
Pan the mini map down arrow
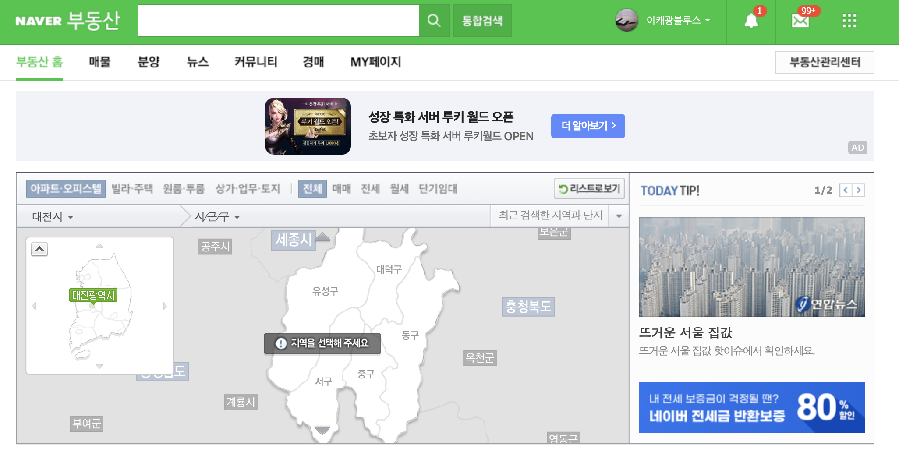(99, 366)
